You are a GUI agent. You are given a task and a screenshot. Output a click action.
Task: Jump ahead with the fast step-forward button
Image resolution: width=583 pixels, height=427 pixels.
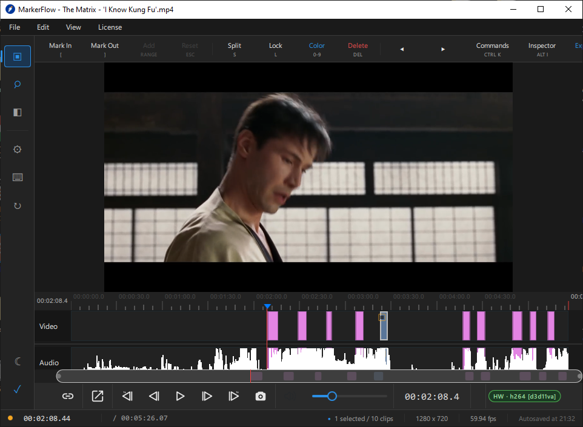233,396
